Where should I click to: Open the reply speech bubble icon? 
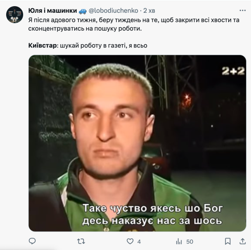(32, 241)
